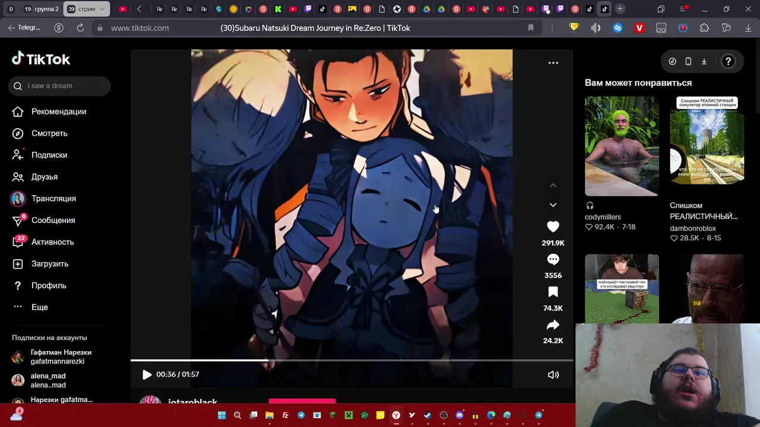Open the help question mark button
The height and width of the screenshot is (427, 760).
(728, 61)
